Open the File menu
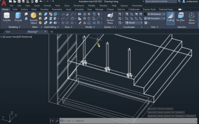 click(x=12, y=6)
